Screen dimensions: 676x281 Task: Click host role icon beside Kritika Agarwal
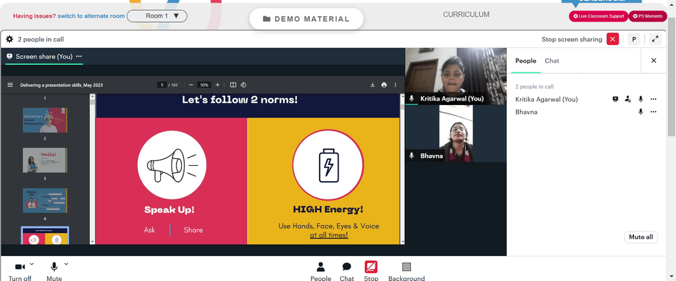(x=628, y=99)
